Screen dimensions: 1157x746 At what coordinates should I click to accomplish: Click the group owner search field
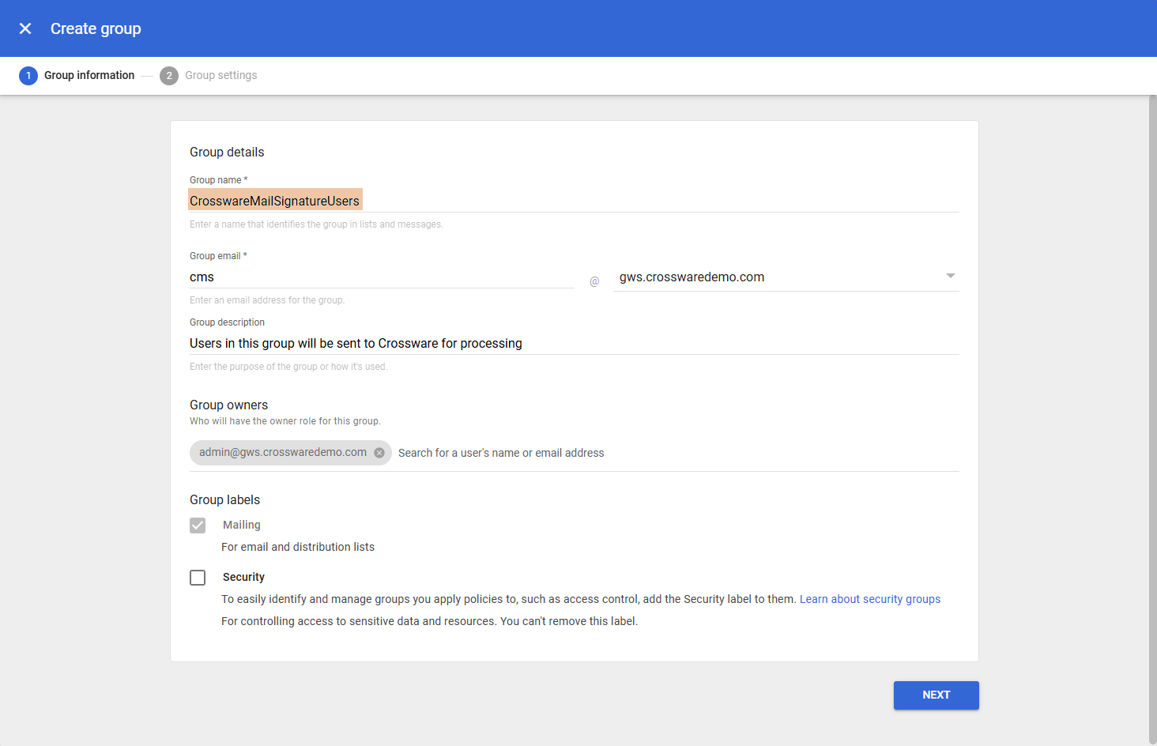click(672, 453)
